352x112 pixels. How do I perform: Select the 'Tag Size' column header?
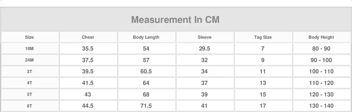(x=263, y=37)
